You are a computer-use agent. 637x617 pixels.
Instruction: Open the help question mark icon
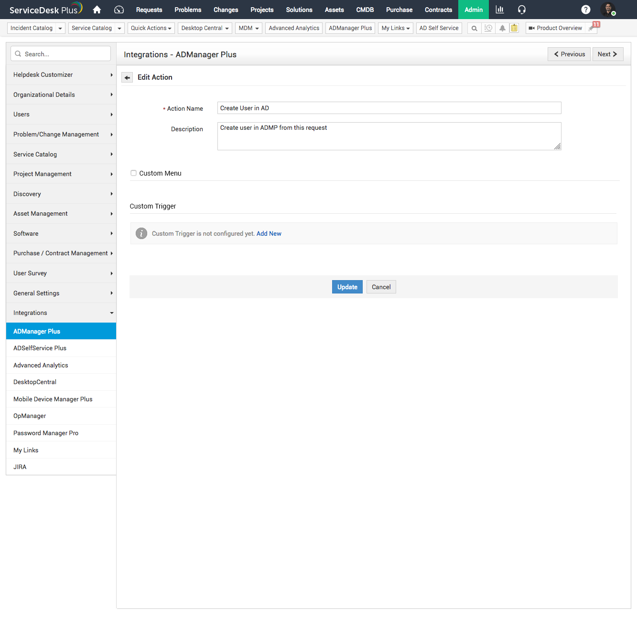click(586, 9)
